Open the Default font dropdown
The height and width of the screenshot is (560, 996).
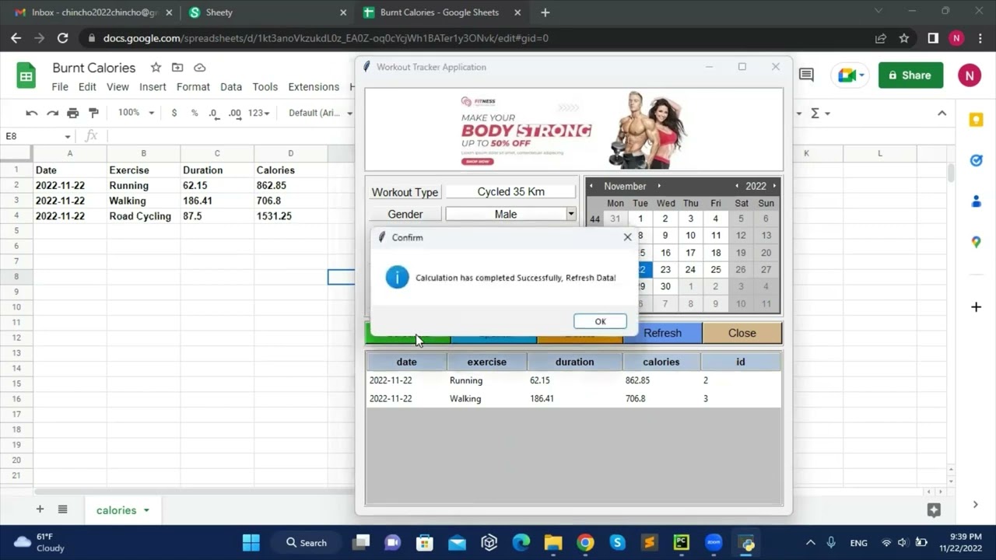point(321,113)
